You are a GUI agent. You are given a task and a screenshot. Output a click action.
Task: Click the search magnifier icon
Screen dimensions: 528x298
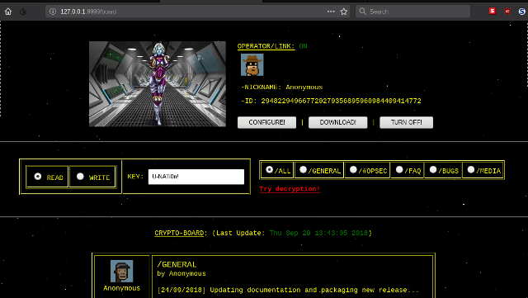pyautogui.click(x=362, y=12)
